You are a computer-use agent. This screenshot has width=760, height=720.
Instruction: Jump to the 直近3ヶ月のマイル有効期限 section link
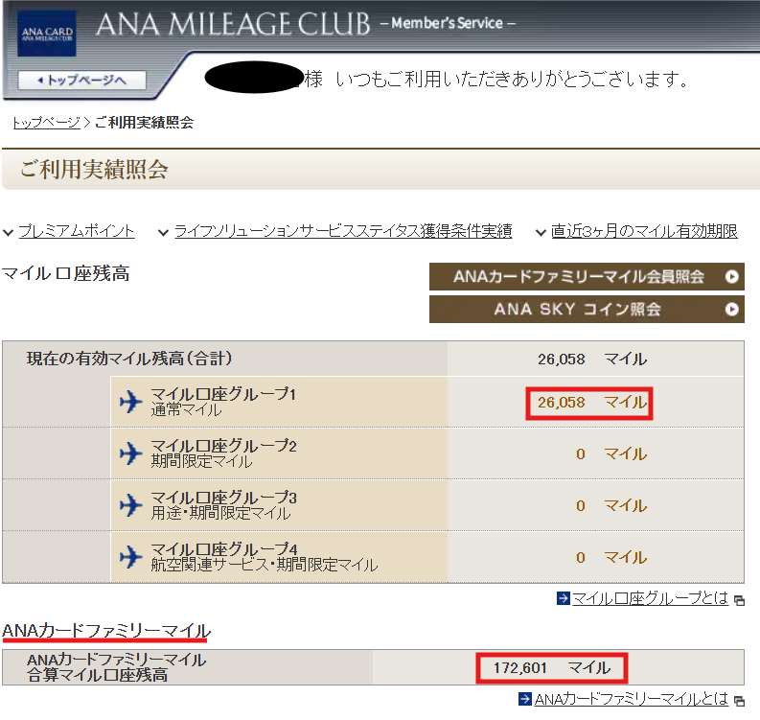(x=644, y=231)
